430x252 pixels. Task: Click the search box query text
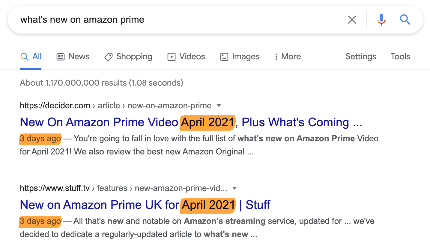pos(82,20)
